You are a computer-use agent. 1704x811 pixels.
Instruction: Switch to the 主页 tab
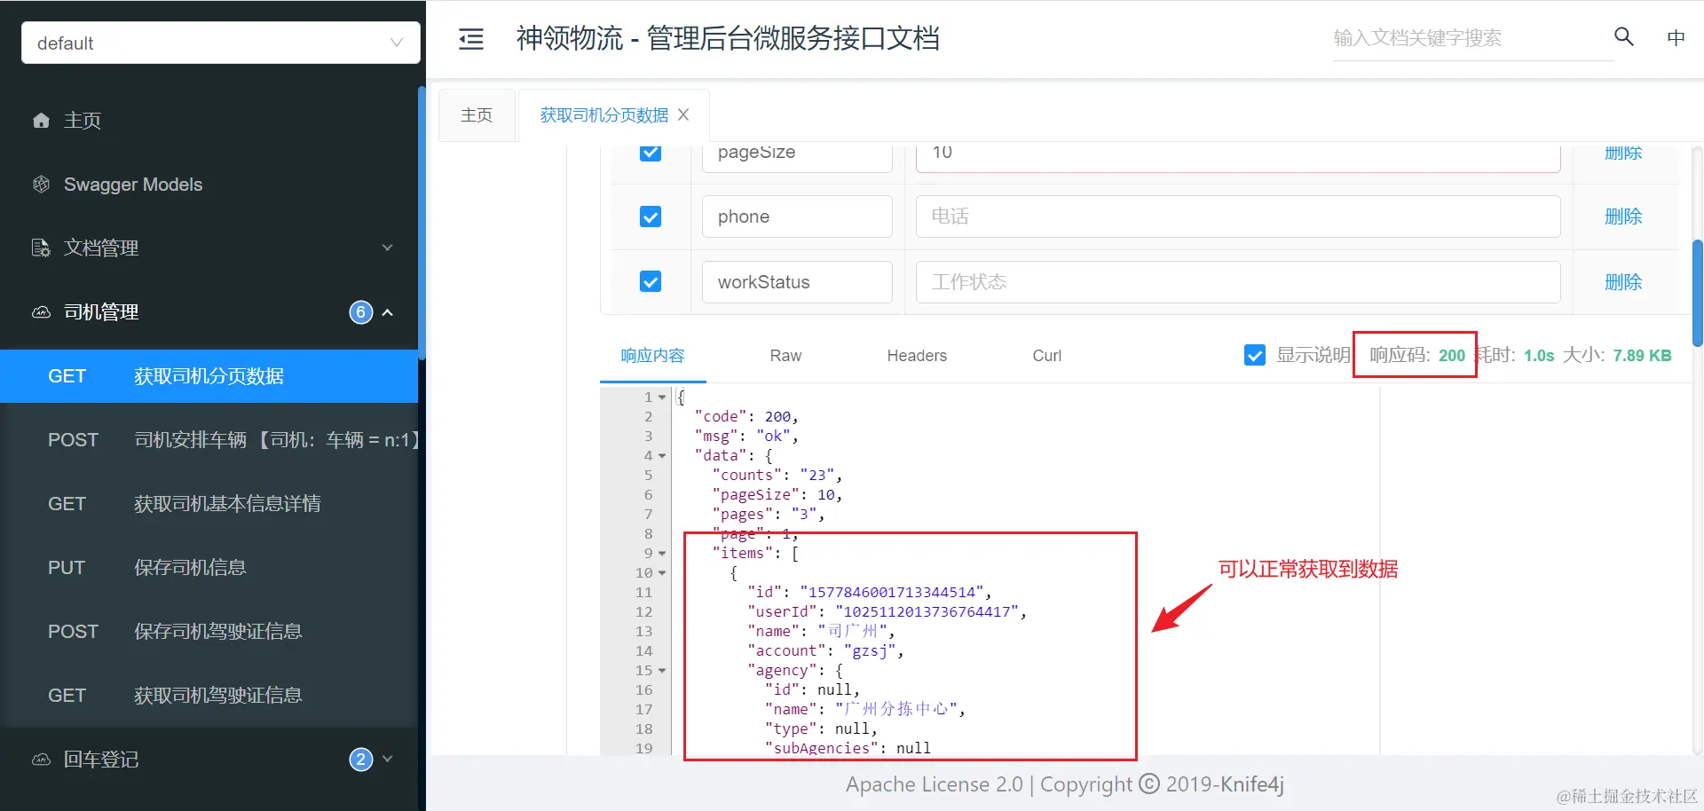[x=477, y=114]
